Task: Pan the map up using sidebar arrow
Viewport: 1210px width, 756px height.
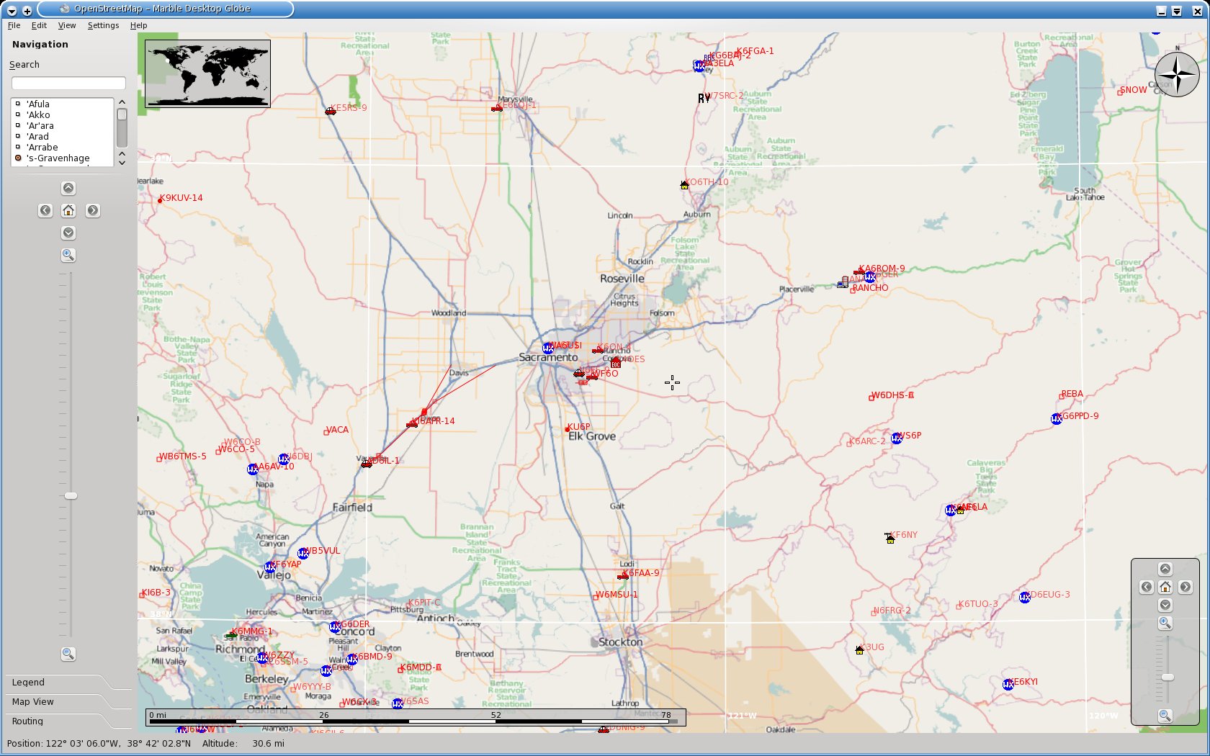Action: pos(68,189)
